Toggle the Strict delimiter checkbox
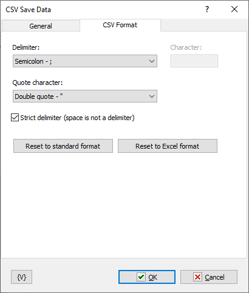 pyautogui.click(x=15, y=118)
